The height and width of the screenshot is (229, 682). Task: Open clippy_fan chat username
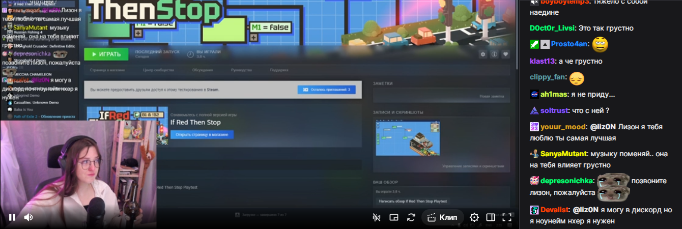click(548, 77)
